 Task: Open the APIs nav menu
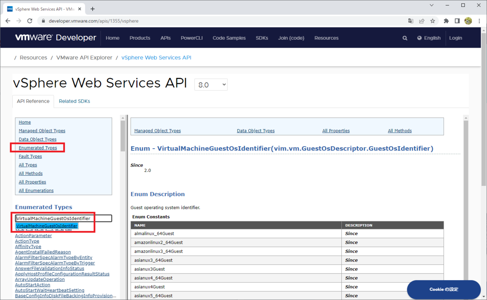(166, 38)
